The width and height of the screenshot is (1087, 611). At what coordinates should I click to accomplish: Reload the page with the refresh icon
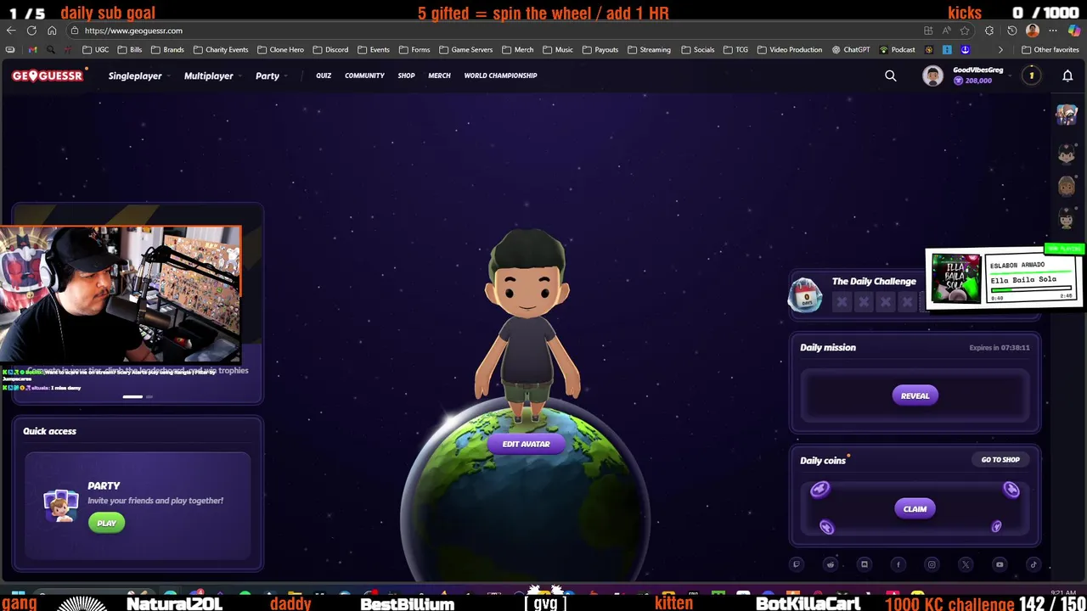tap(31, 31)
